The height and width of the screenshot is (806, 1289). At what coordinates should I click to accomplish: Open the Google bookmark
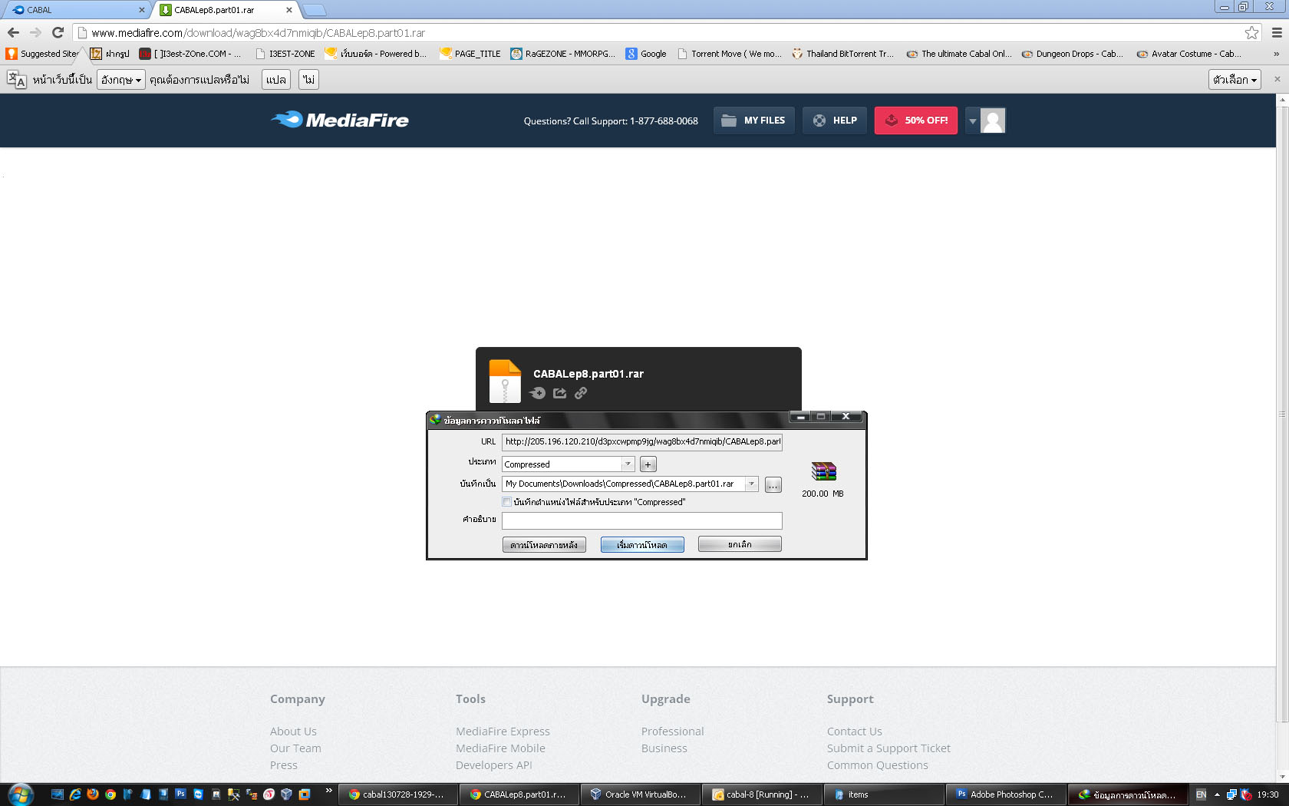(x=646, y=54)
